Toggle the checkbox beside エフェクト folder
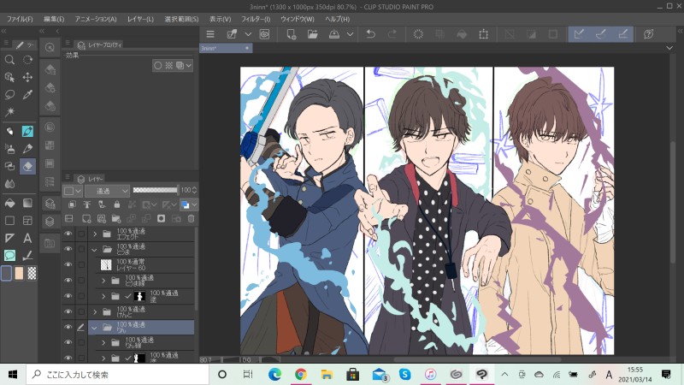This screenshot has height=385, width=684. 81,234
